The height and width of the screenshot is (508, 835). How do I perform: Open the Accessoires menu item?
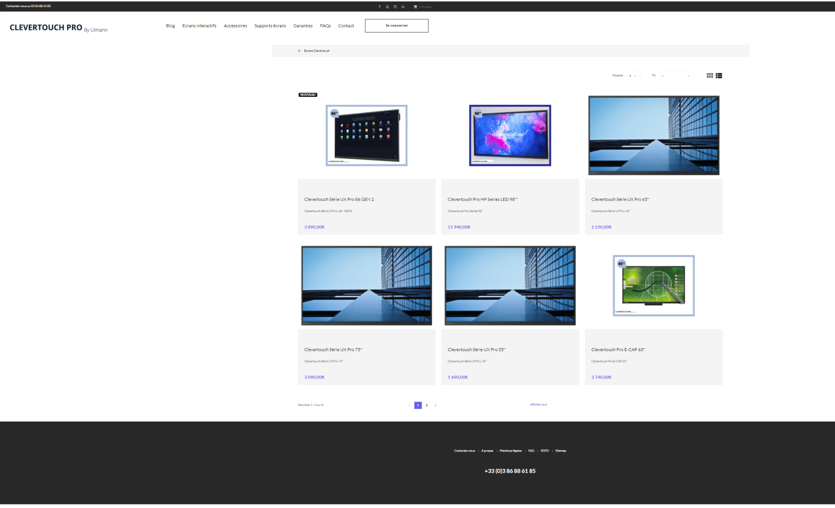pyautogui.click(x=235, y=26)
